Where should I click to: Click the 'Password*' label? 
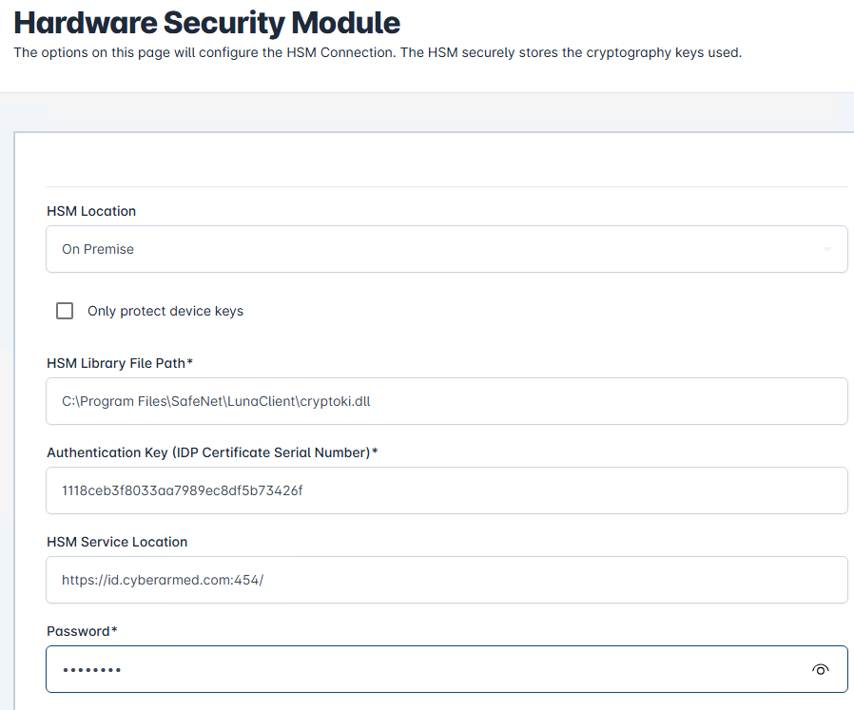pyautogui.click(x=82, y=631)
